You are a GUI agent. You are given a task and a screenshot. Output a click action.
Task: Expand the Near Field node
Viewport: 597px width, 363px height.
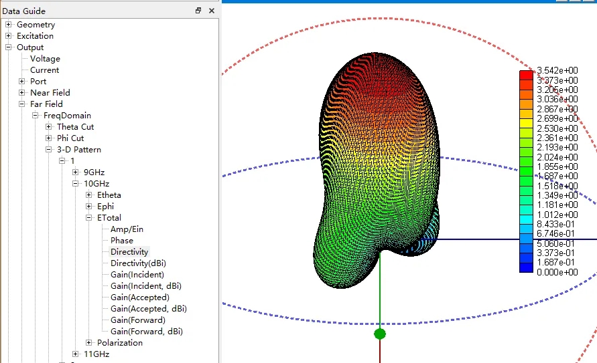click(21, 93)
